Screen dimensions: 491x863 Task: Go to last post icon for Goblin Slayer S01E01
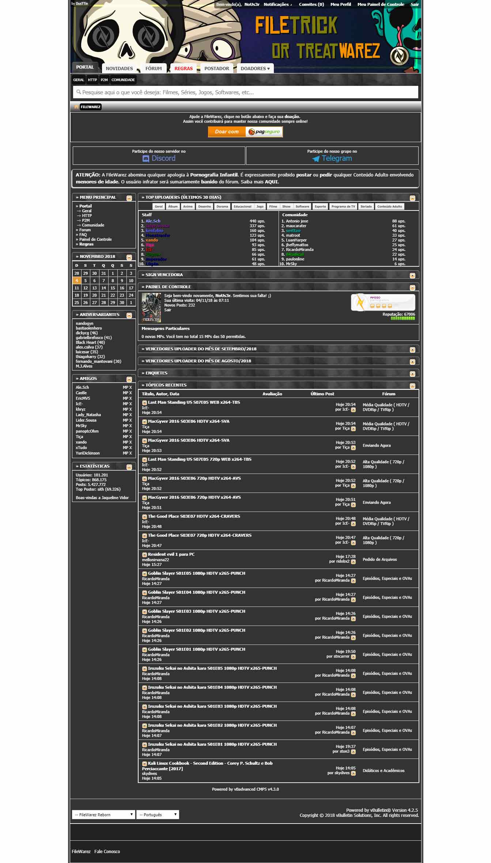[353, 657]
